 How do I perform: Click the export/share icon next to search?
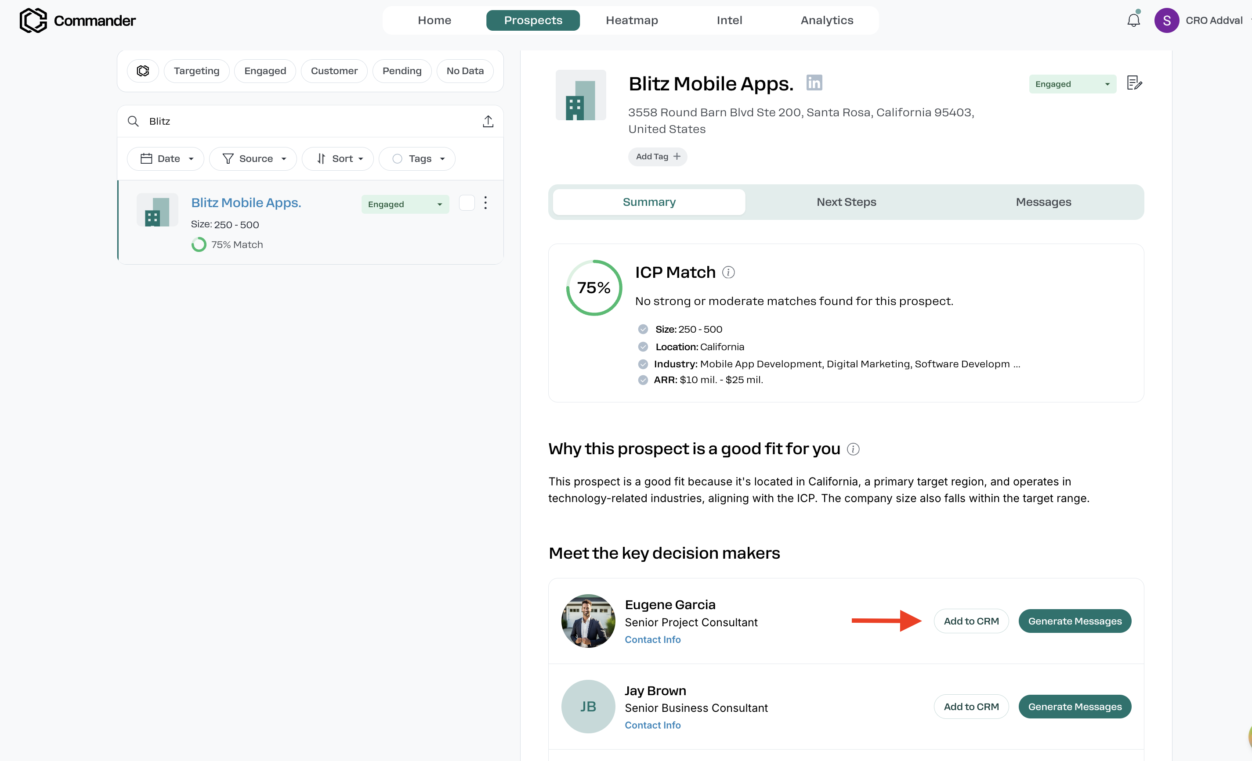(488, 121)
